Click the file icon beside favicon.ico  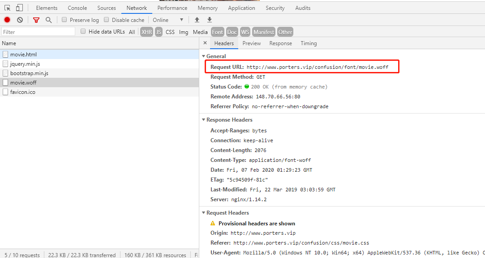(x=5, y=92)
